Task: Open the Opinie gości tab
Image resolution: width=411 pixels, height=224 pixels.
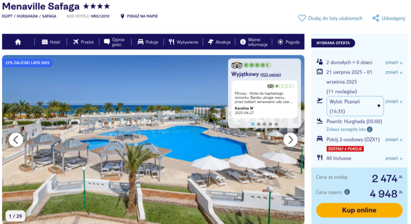Action: (x=114, y=42)
